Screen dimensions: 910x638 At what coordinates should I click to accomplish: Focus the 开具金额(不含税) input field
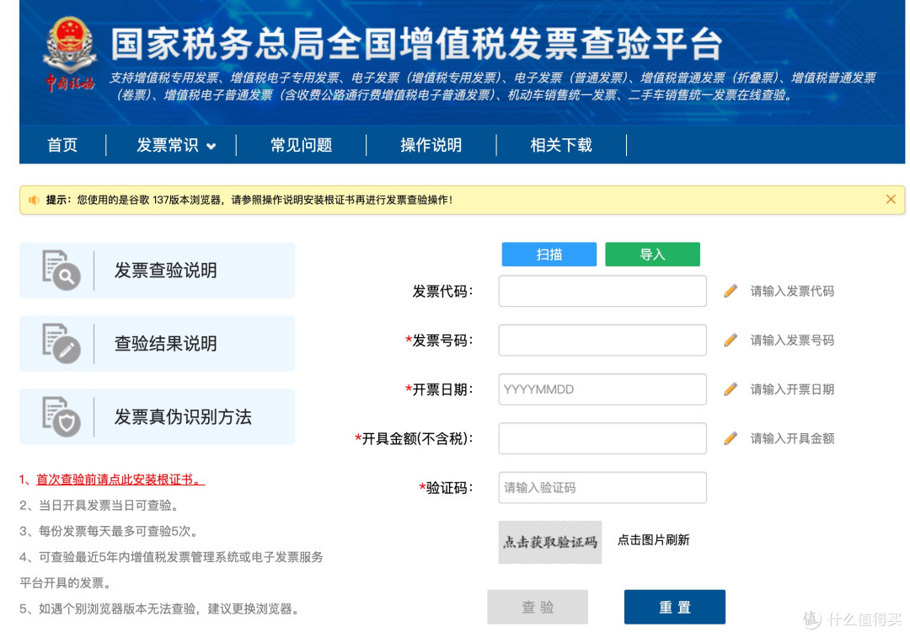pos(602,438)
